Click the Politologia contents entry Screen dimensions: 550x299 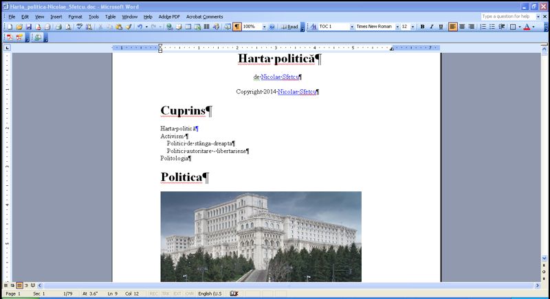click(175, 158)
